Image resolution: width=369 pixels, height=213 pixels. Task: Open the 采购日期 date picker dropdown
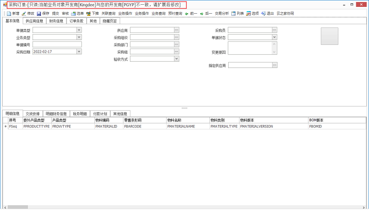[x=79, y=52]
